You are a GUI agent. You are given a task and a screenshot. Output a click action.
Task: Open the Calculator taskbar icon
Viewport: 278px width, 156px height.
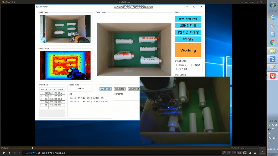point(272,34)
